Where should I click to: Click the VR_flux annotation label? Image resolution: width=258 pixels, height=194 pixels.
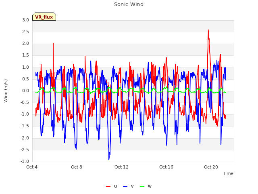44,17
